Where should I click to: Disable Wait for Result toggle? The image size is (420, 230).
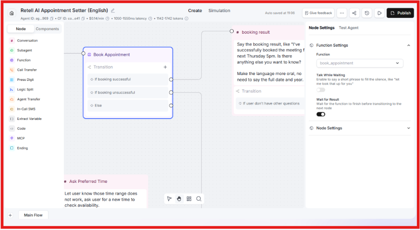click(321, 115)
